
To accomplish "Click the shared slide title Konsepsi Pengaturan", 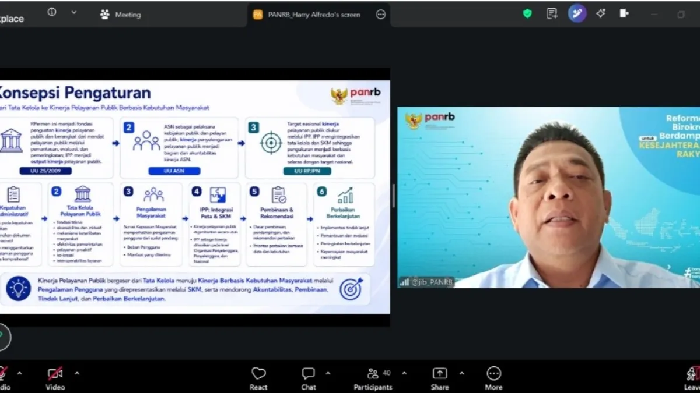I will click(74, 93).
